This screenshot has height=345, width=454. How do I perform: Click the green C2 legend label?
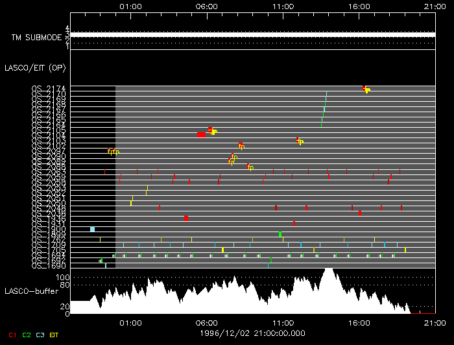pos(27,335)
